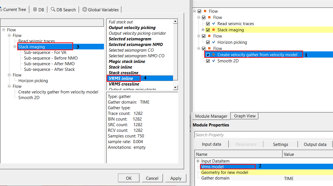Expand the Input DataItem property node

pyautogui.click(x=198, y=161)
